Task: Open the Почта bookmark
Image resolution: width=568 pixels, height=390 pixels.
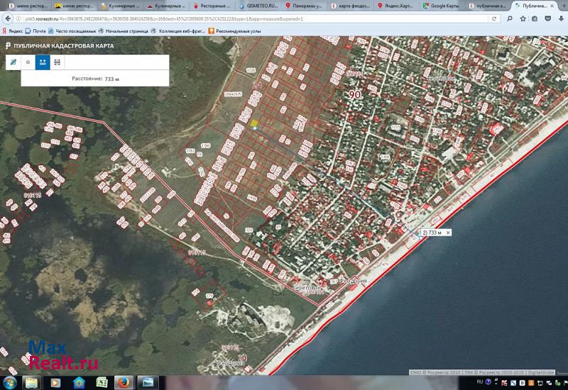Action: click(38, 31)
